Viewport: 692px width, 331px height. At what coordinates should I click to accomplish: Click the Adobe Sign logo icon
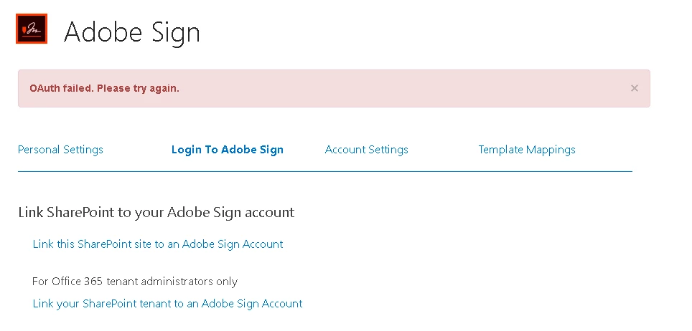click(x=32, y=29)
